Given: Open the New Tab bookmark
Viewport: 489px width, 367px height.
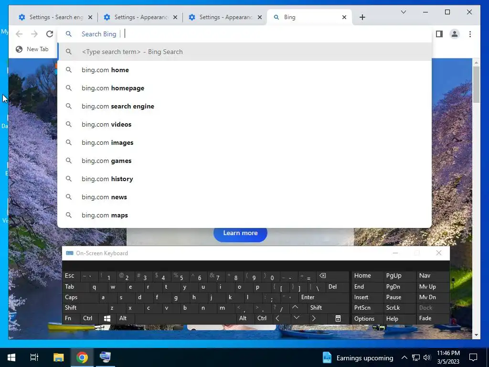Looking at the screenshot, I should [32, 49].
